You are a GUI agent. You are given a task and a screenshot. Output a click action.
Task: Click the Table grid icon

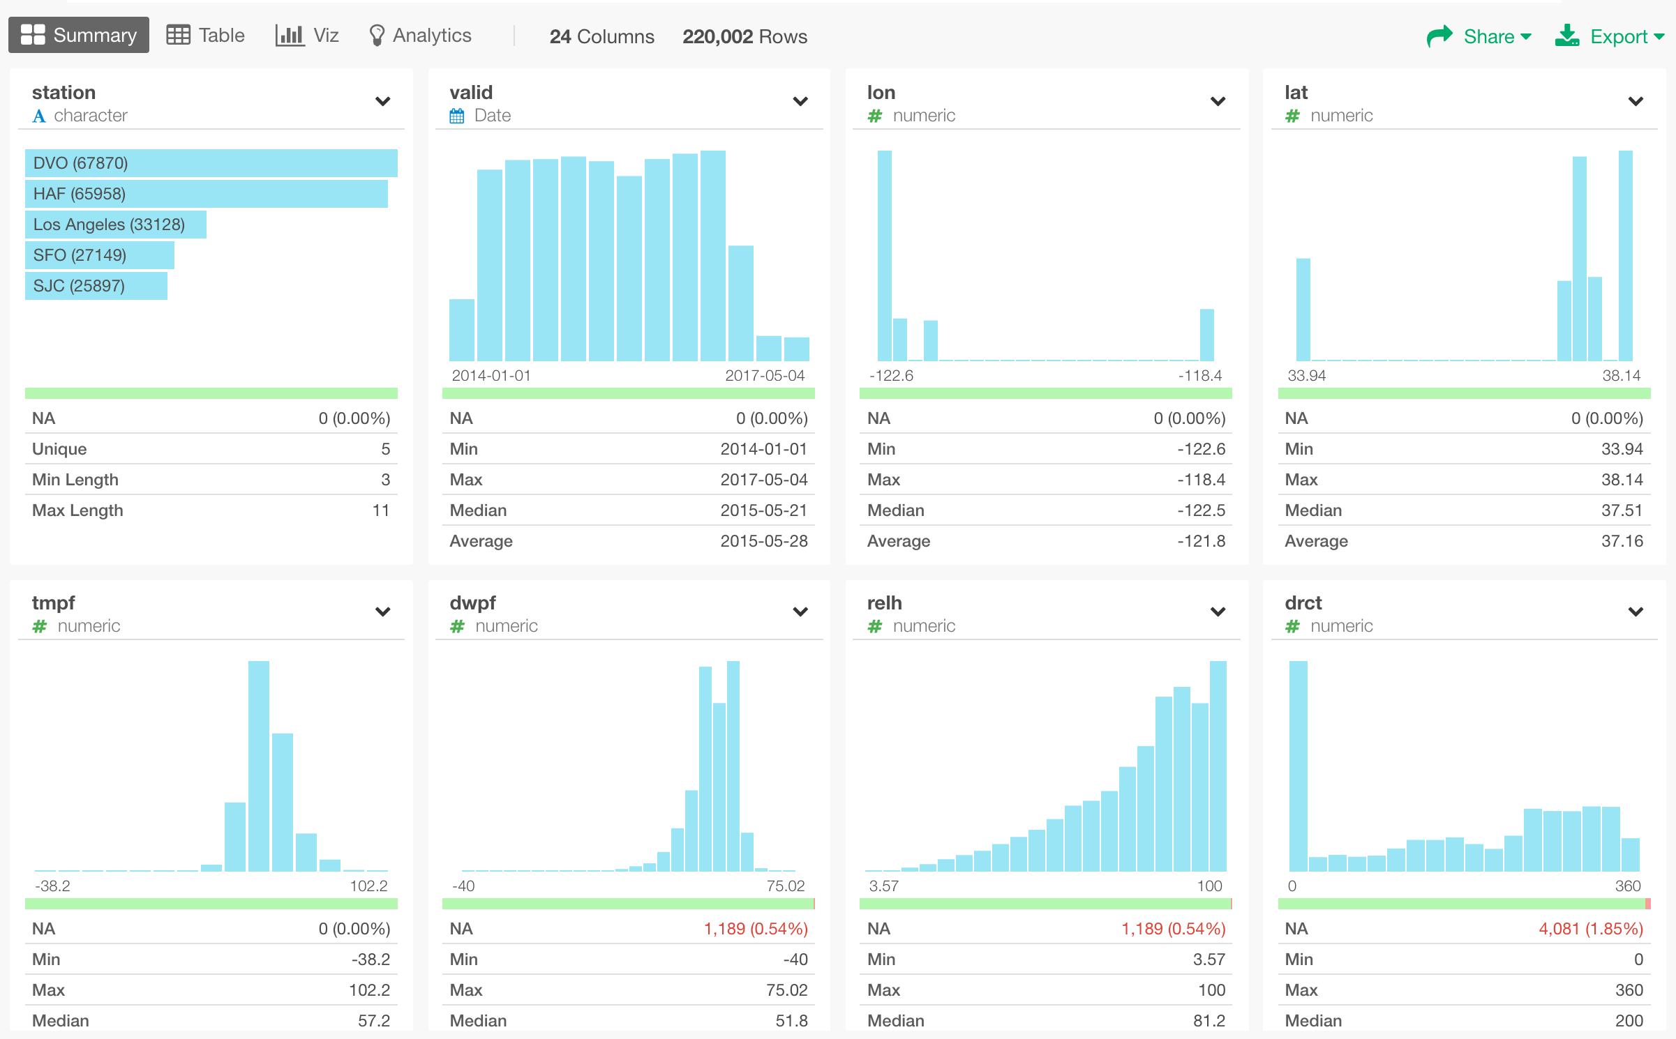point(177,33)
